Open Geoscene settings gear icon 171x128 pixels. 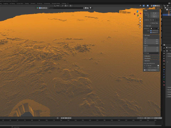coord(158,65)
